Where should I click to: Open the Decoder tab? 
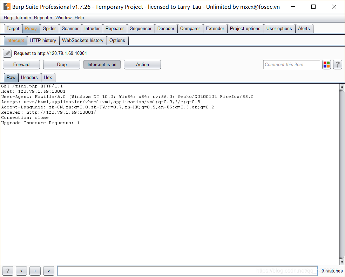pos(166,29)
